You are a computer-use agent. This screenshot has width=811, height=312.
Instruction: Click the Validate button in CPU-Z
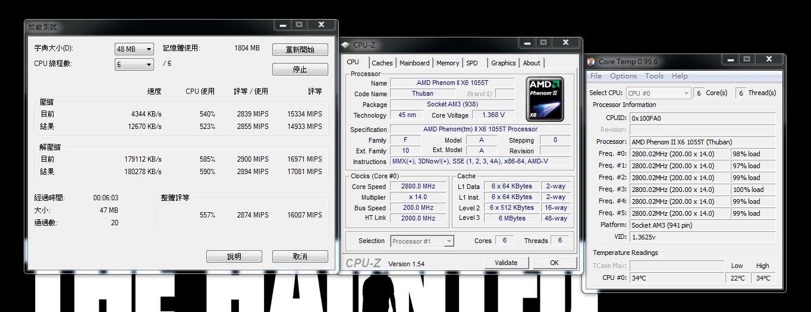pos(506,263)
